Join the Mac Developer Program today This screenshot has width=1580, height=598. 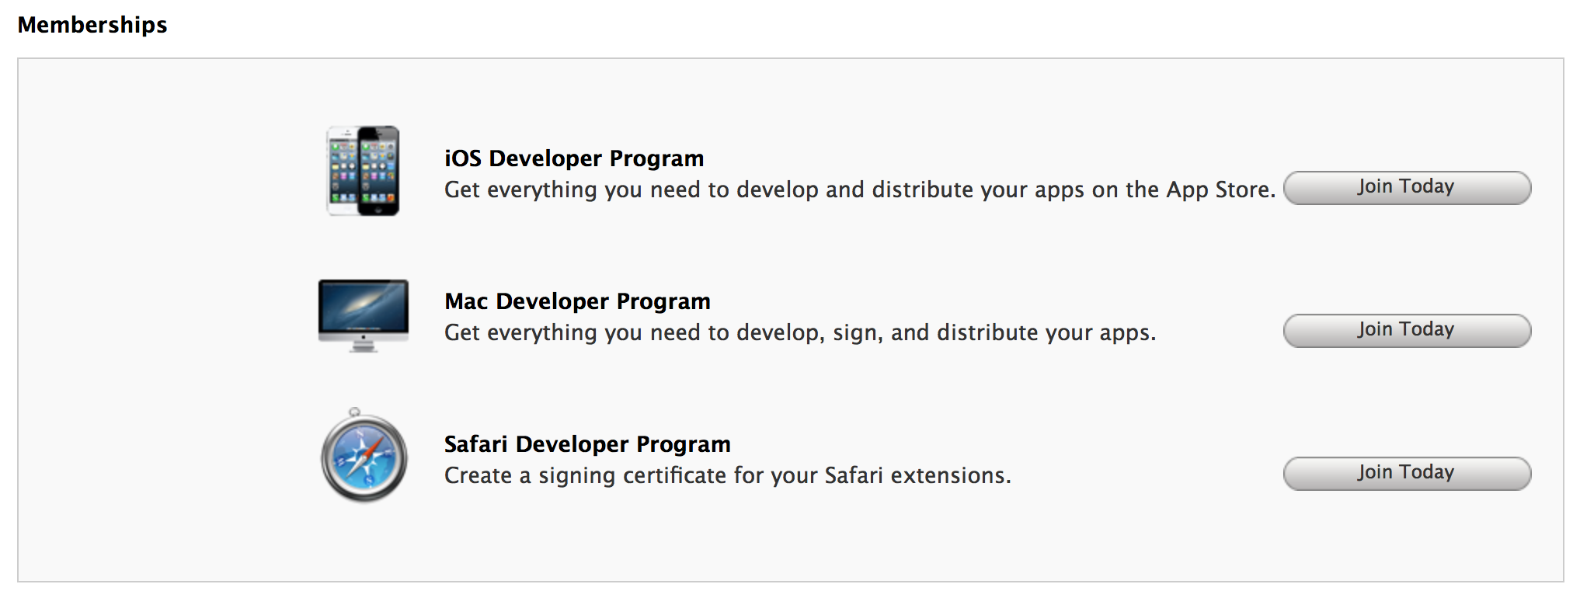coord(1407,331)
